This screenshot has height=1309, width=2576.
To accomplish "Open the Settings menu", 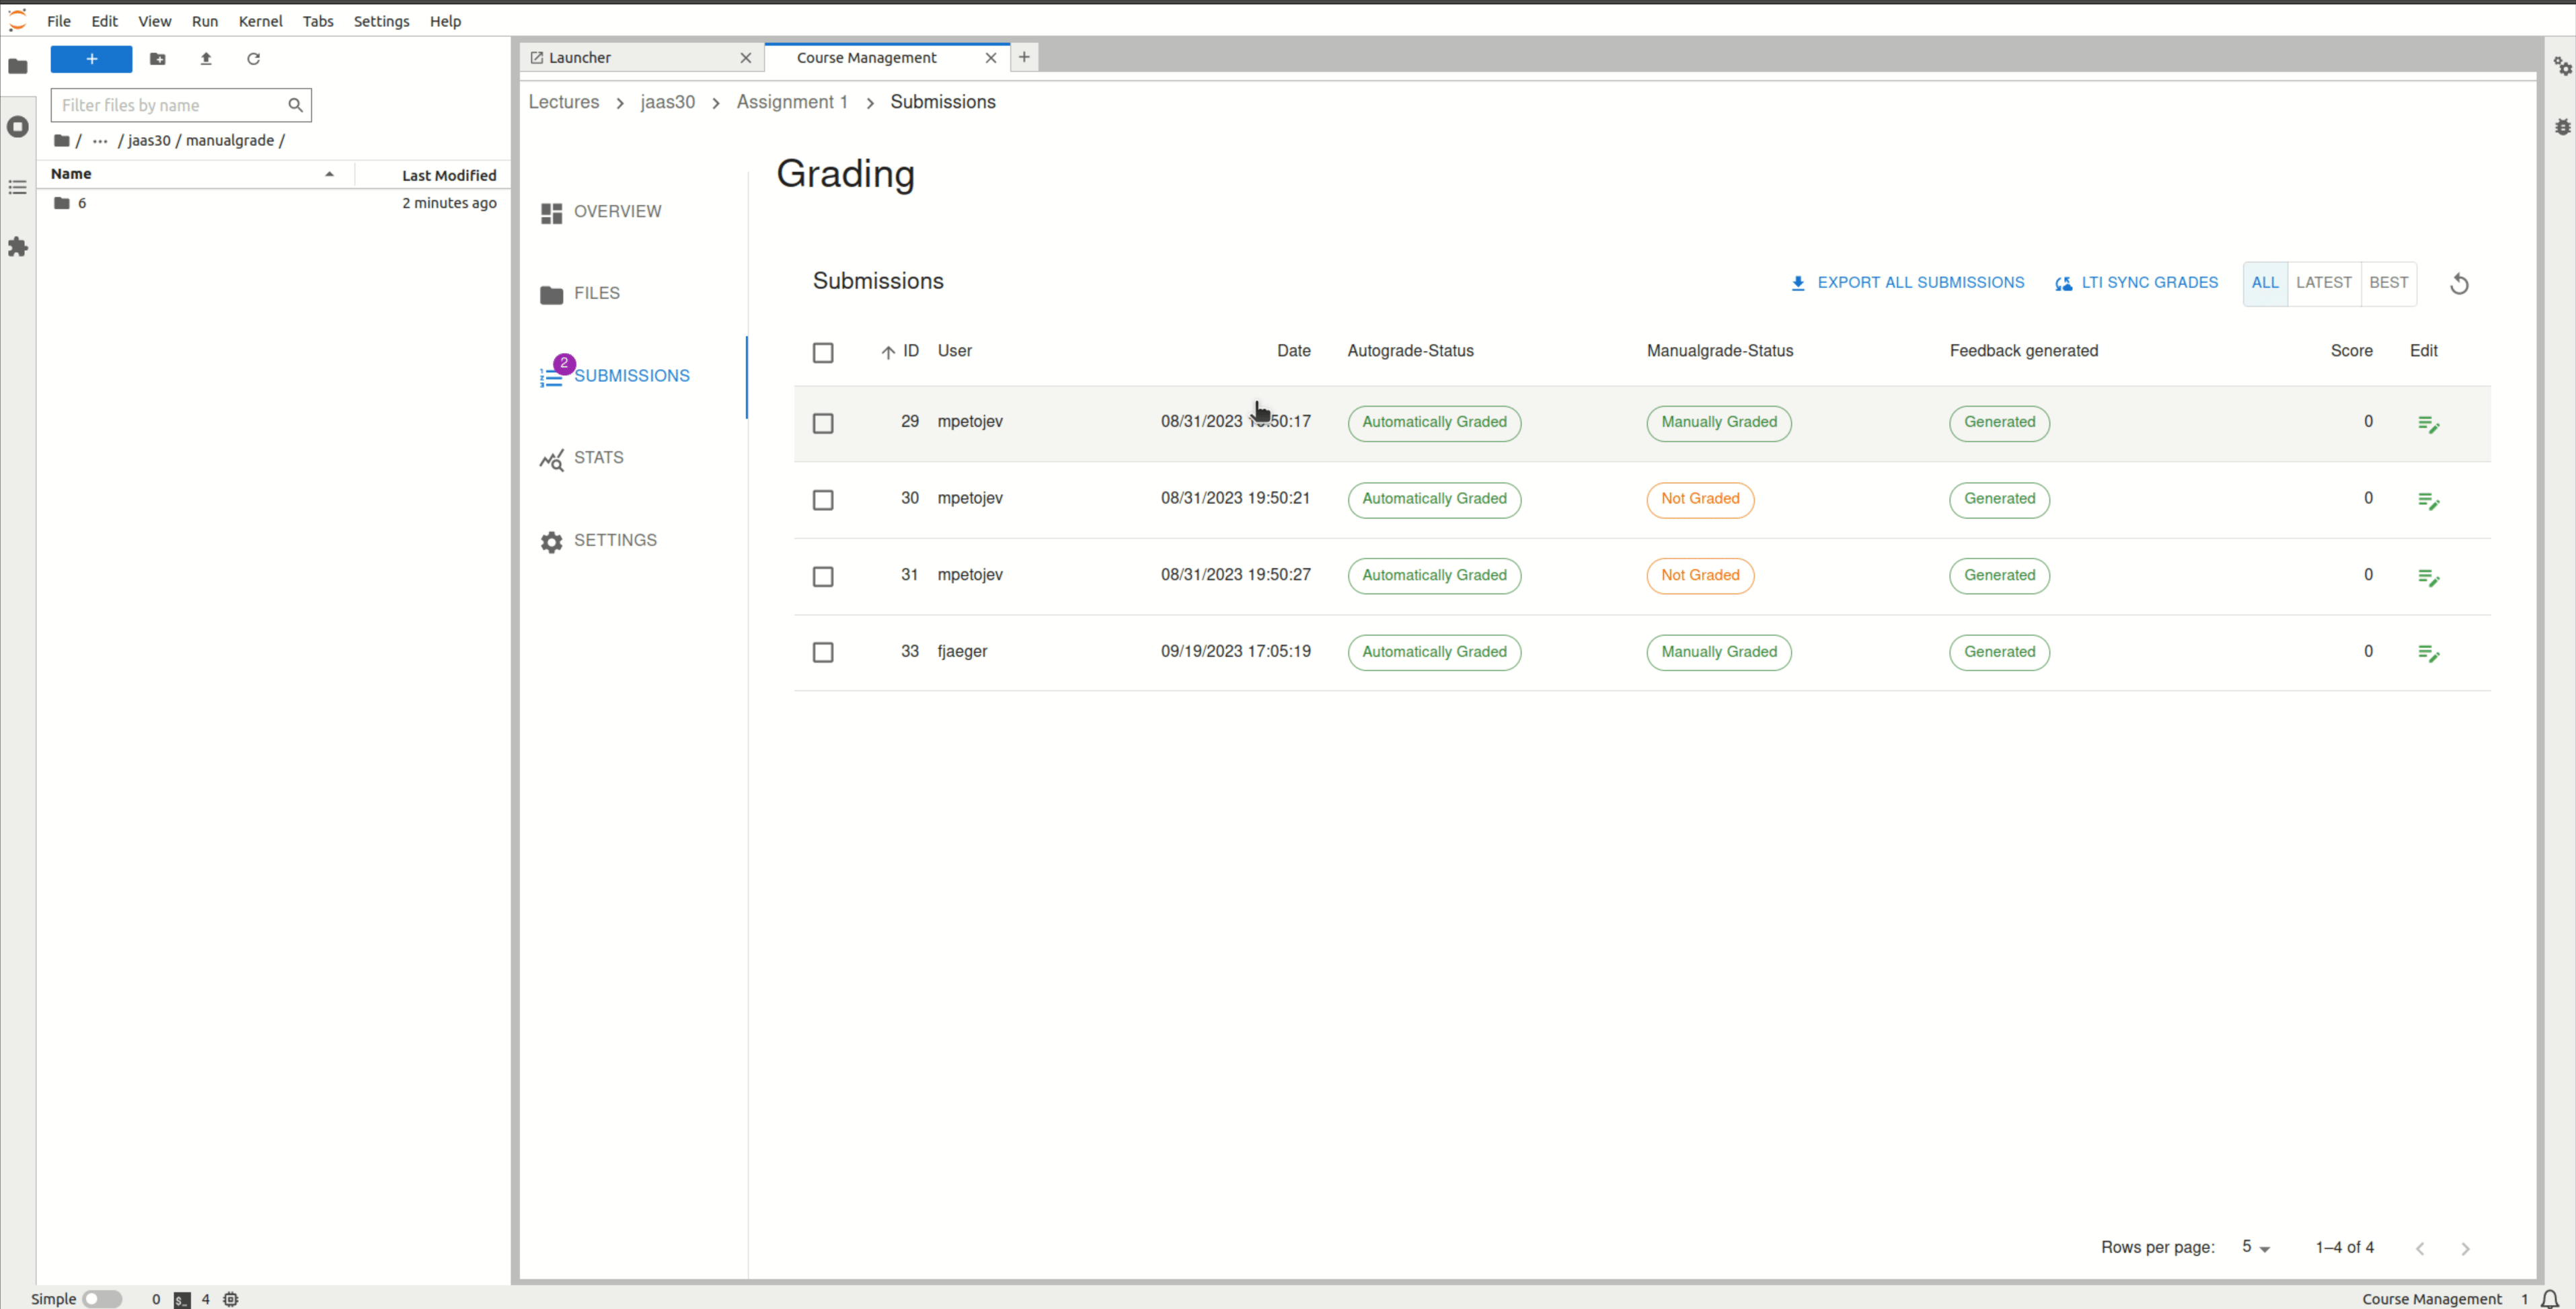I will click(381, 21).
